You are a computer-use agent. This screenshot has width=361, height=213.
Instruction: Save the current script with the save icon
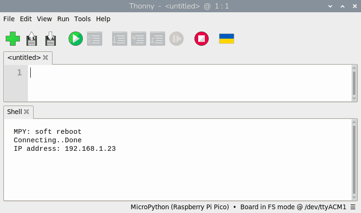tap(51, 39)
